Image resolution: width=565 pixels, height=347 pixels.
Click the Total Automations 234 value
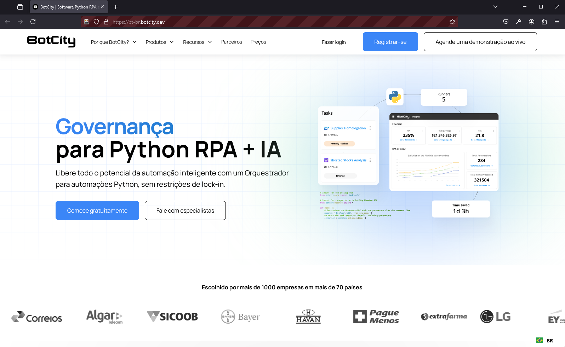pos(481,161)
